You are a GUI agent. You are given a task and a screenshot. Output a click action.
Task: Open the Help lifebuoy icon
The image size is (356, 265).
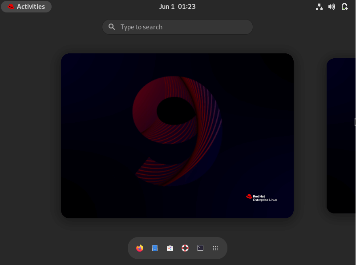coord(185,248)
